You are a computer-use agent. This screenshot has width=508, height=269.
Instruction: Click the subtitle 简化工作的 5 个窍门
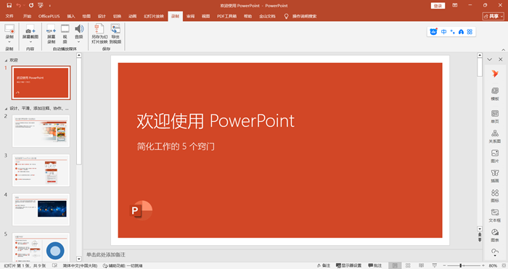click(176, 146)
